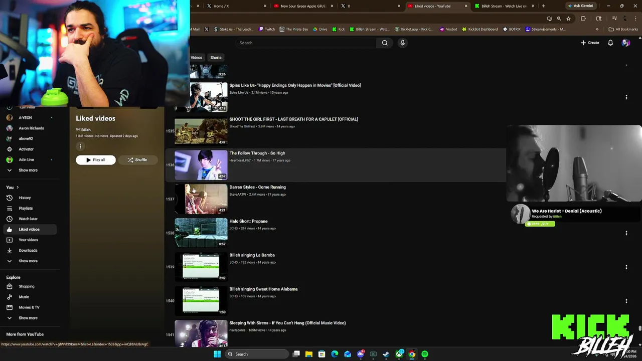Open Discord from the taskbar
Viewport: 642px width, 361px height.
point(360,354)
